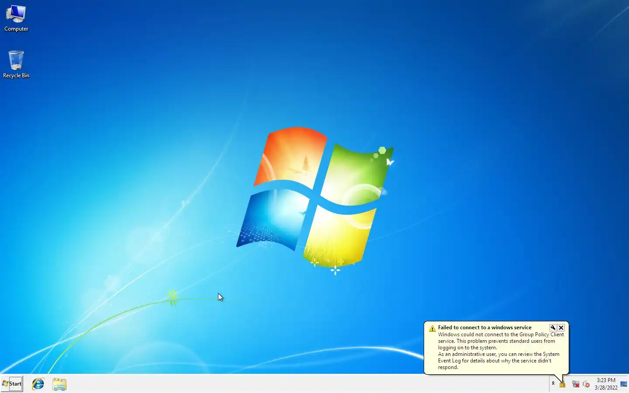The width and height of the screenshot is (629, 393).
Task: Close the failed service notification balloon
Action: click(561, 327)
